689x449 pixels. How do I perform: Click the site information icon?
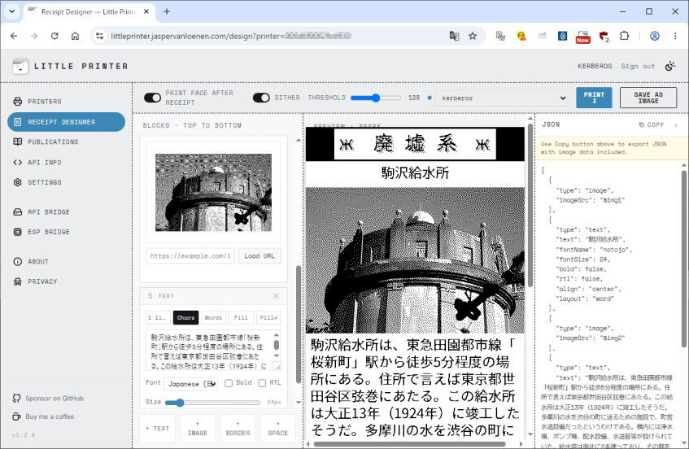click(x=100, y=36)
